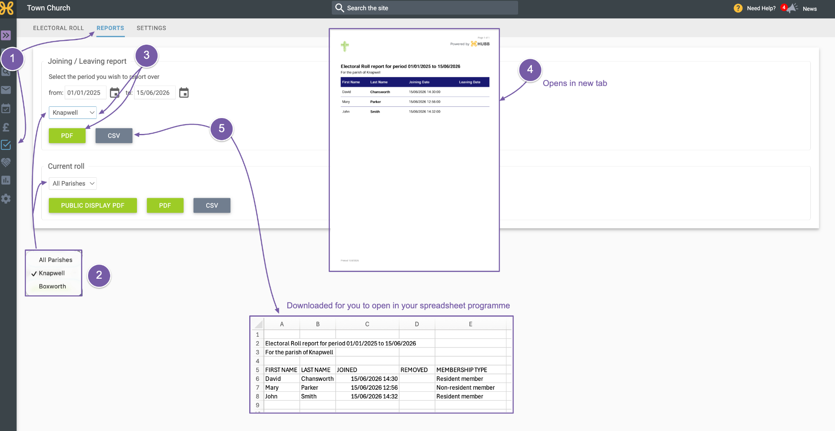Open the bar chart reports sidebar icon

(6, 180)
